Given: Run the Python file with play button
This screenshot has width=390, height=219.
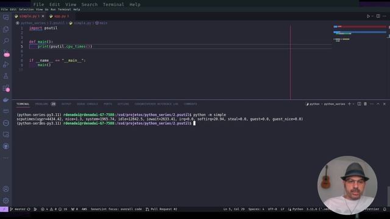Looking at the screenshot, I should pyautogui.click(x=368, y=16).
